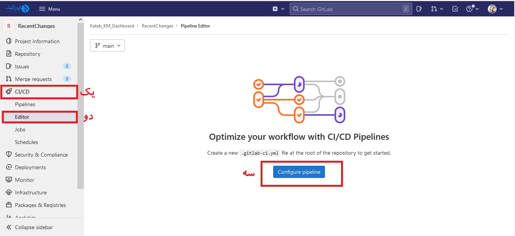Viewport: 515px width, 236px height.
Task: Click the issues icon in top navbar
Action: pyautogui.click(x=419, y=9)
